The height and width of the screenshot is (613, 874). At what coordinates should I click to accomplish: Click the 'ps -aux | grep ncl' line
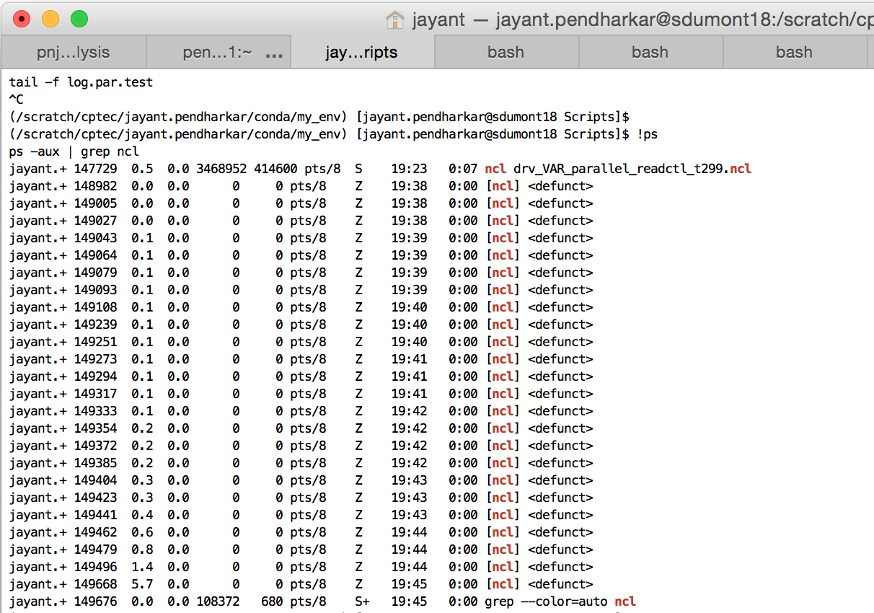(x=74, y=151)
